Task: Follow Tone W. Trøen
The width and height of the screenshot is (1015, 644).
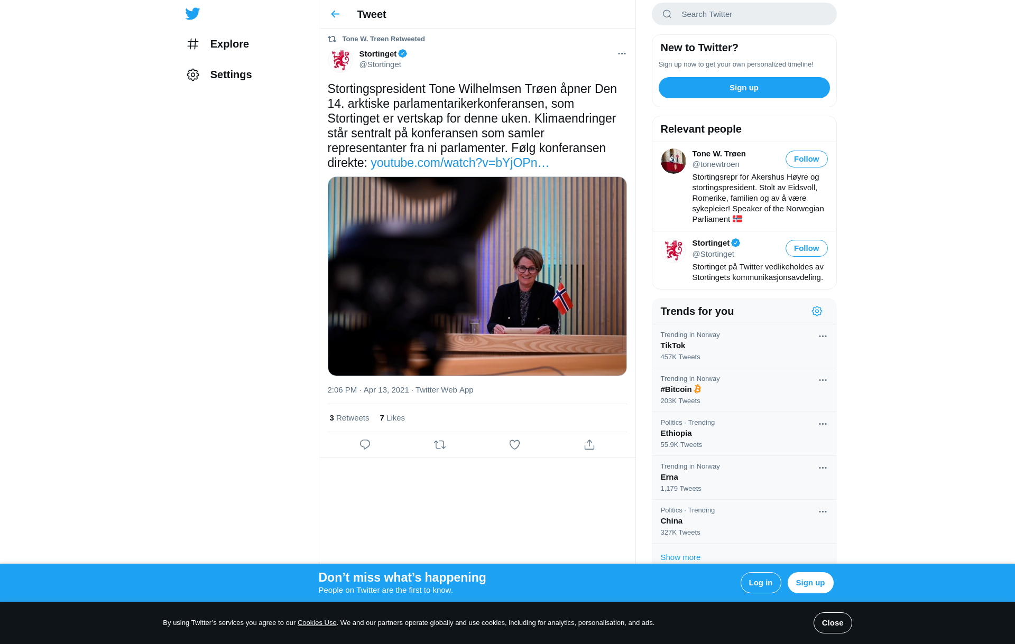Action: 806,159
